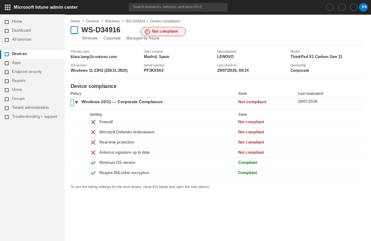Click the Endpoint security sidebar icon
Image resolution: width=371 pixels, height=241 pixels.
coord(7,72)
